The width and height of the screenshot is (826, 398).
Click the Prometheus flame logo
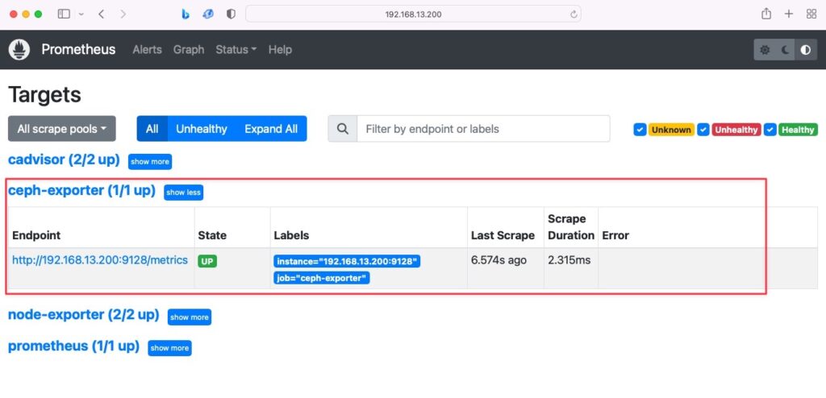point(19,49)
